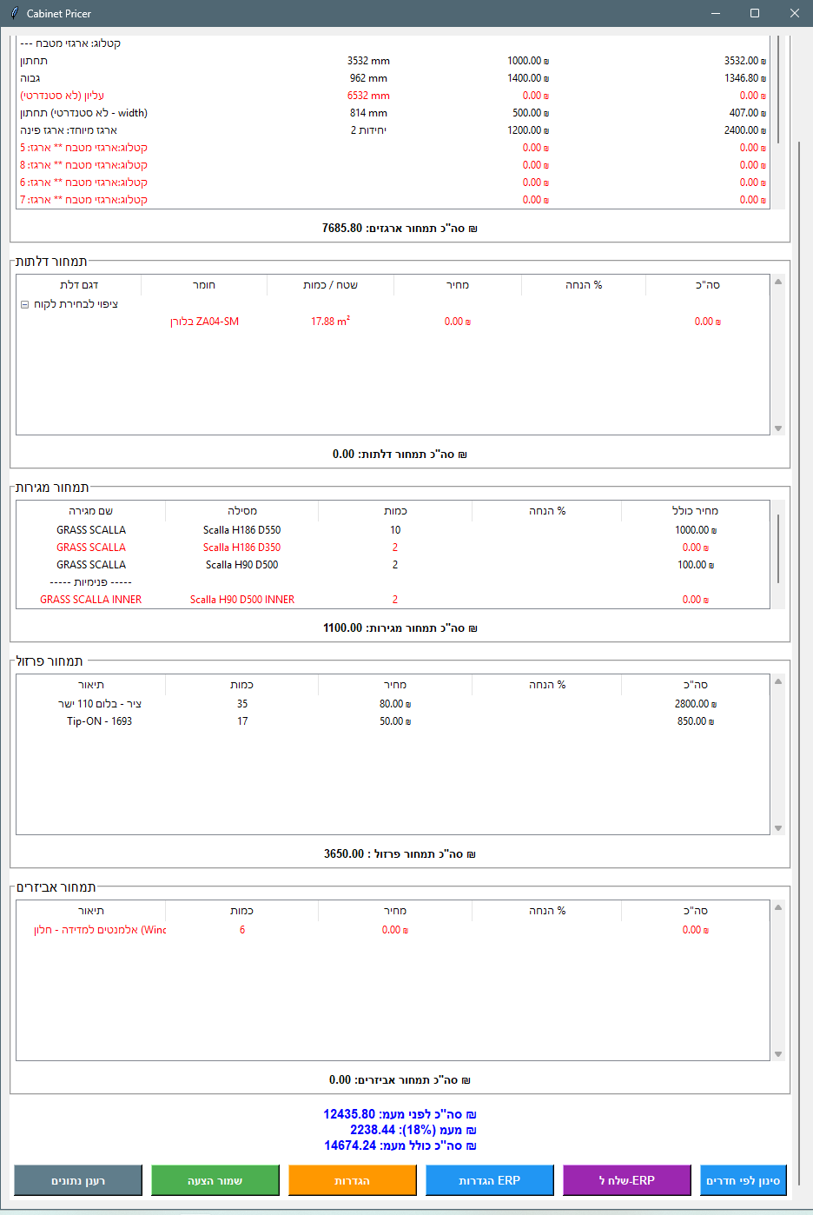Select the תחתון non-standard width 814 mm row
The height and width of the screenshot is (1215, 813).
393,113
